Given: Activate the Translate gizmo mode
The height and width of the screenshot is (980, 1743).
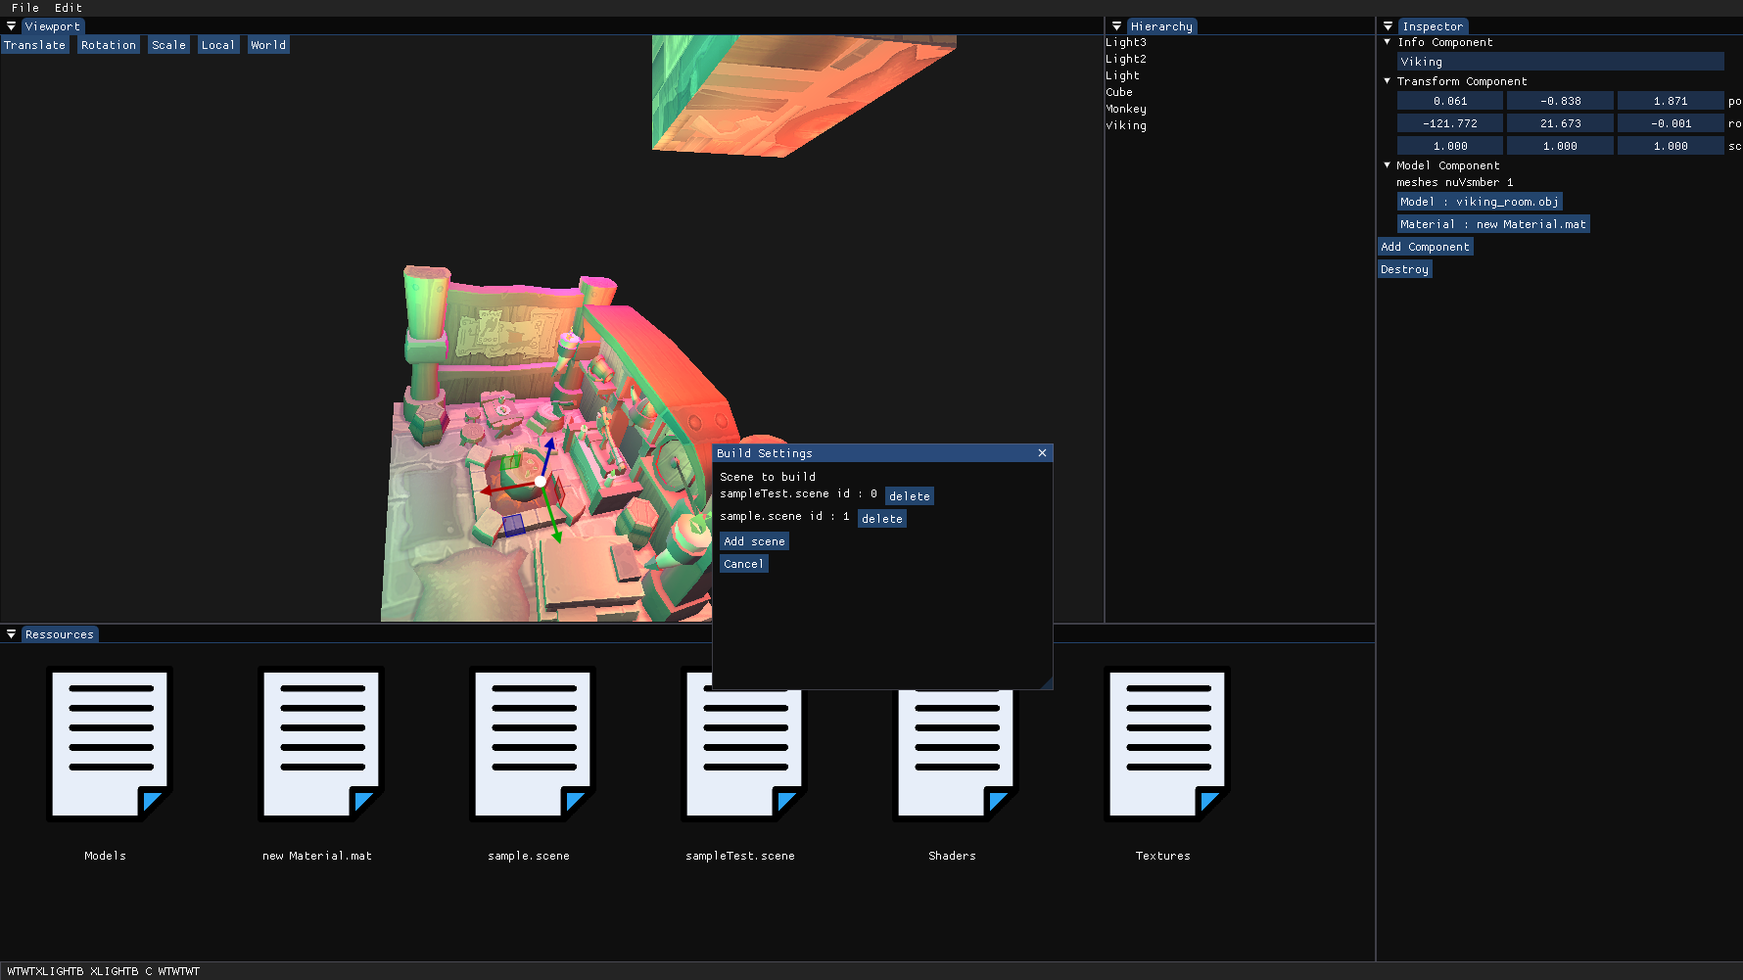Looking at the screenshot, I should [34, 45].
